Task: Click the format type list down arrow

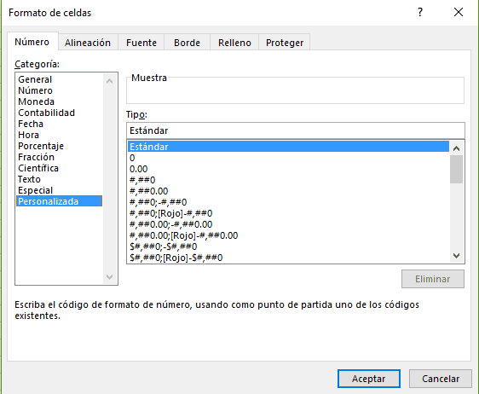Action: tap(456, 256)
